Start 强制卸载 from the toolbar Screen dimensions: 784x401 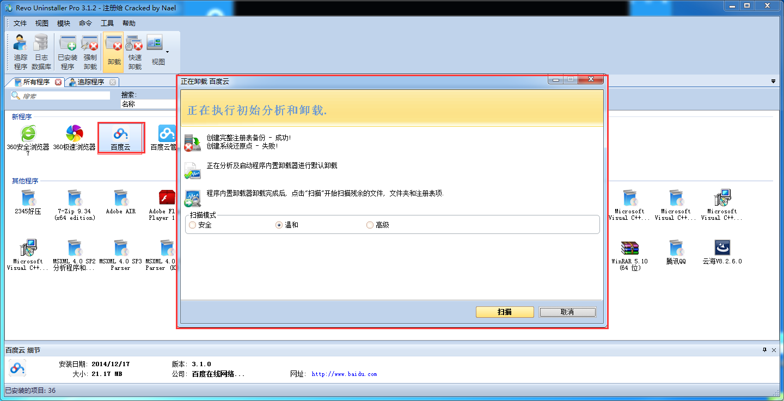(x=90, y=53)
